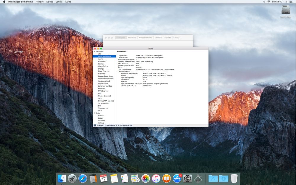
Task: Select Energia in the sidebar
Action: click(x=101, y=69)
